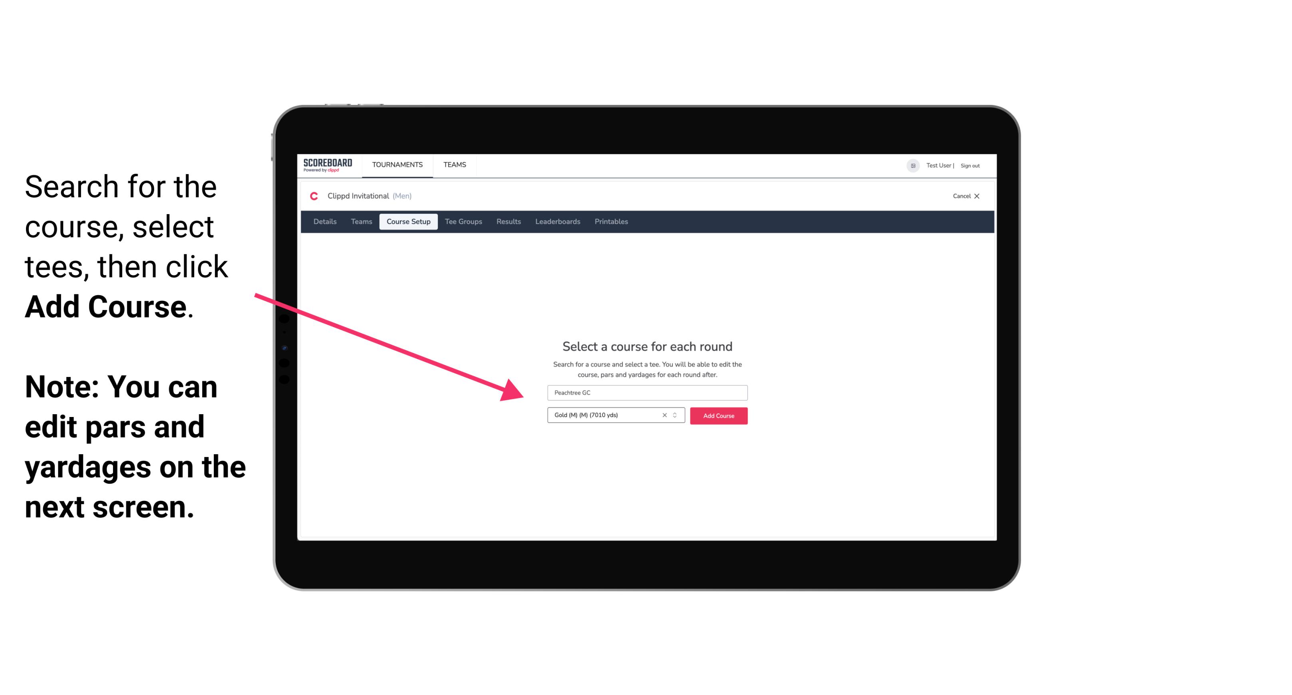Screen dimensions: 1292x695
Task: Click the Results tab
Action: click(x=507, y=222)
